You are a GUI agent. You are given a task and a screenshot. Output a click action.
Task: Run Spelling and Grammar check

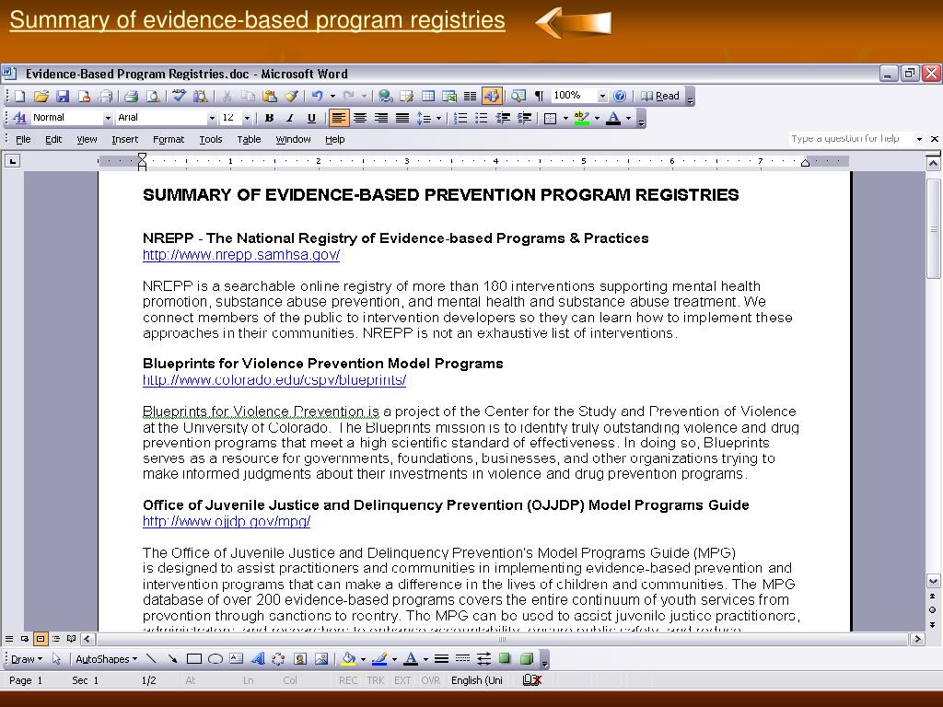[x=180, y=96]
